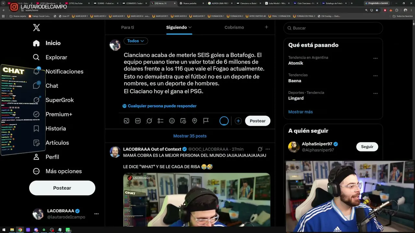Add a new timeline tab with plus
Screen dimensions: 415x233
[x=267, y=27]
